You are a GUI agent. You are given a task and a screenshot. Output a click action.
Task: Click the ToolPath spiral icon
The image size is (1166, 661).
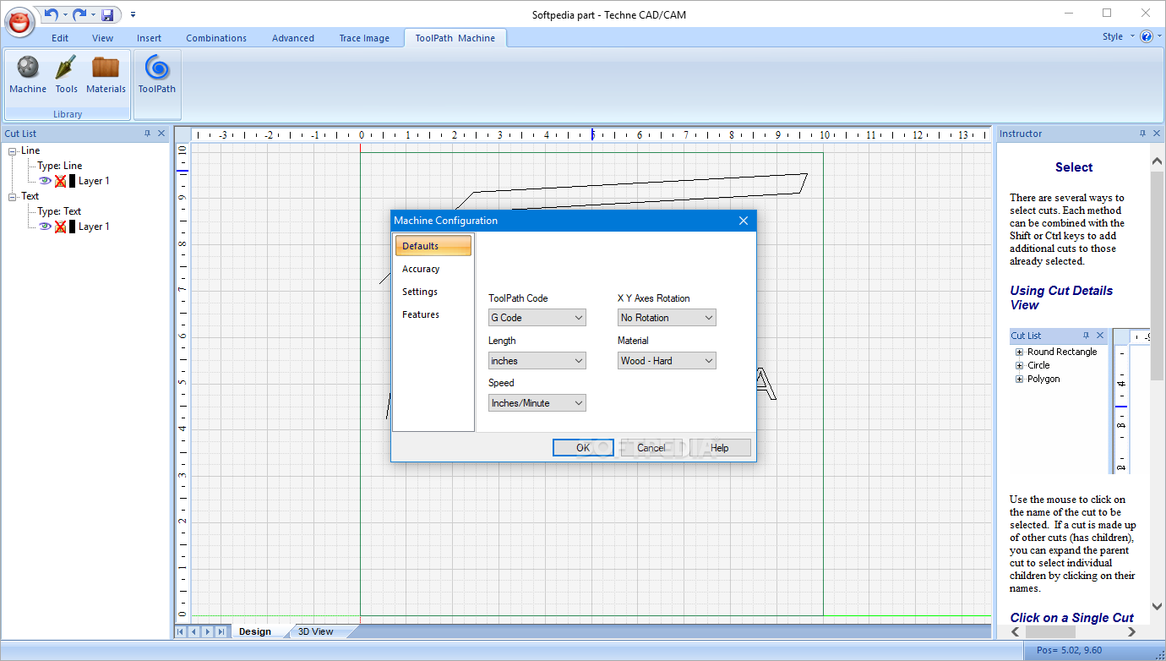[x=157, y=74]
